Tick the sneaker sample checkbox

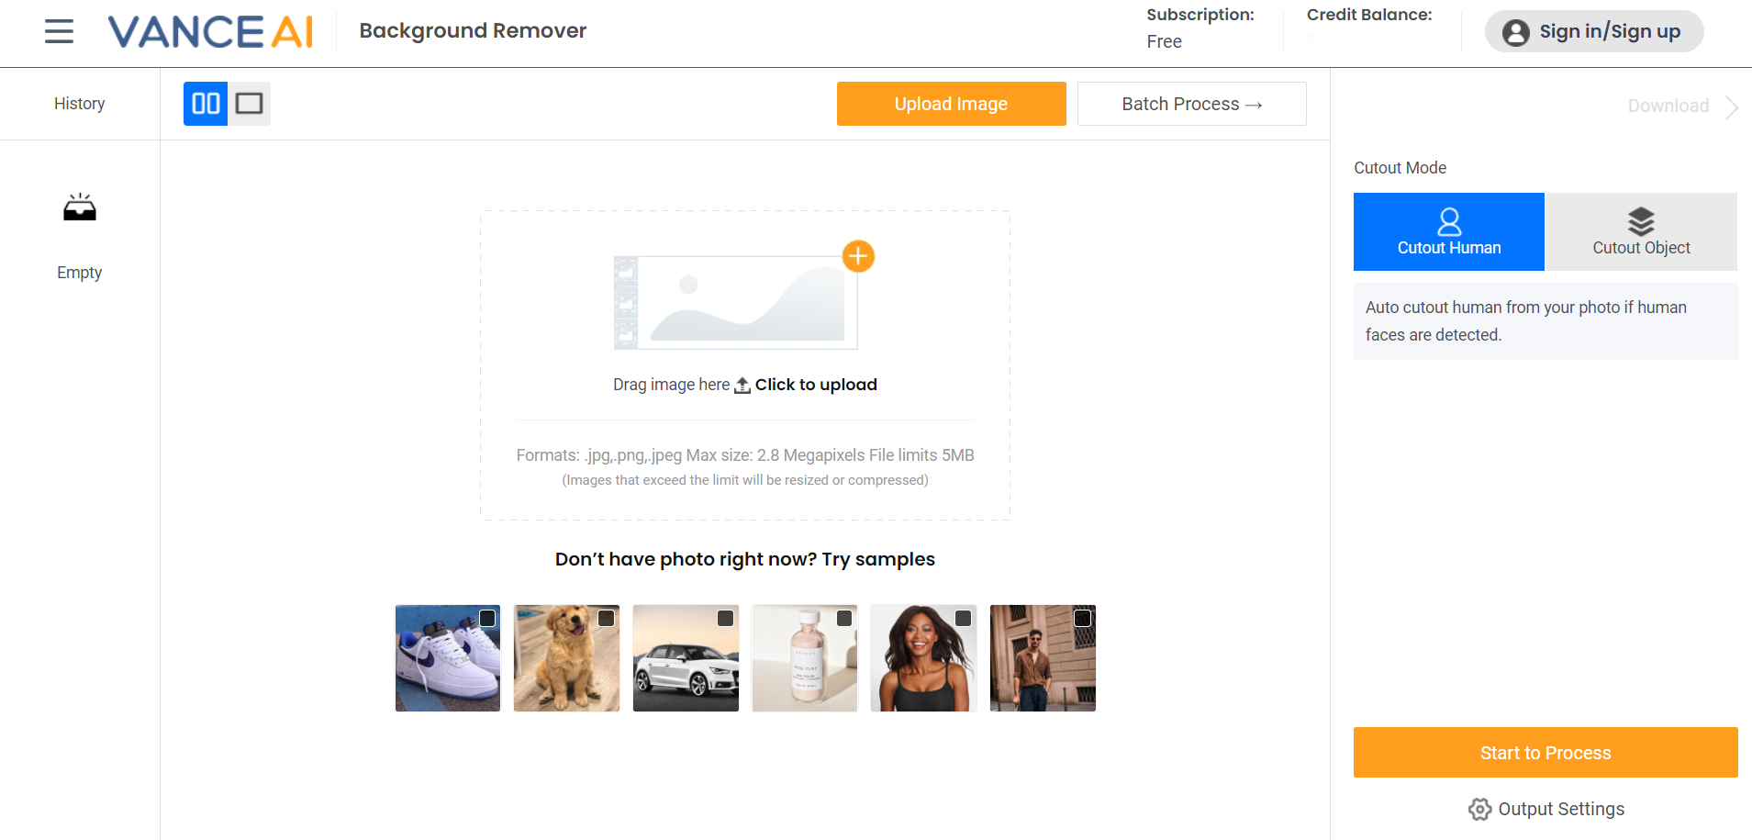coord(487,618)
